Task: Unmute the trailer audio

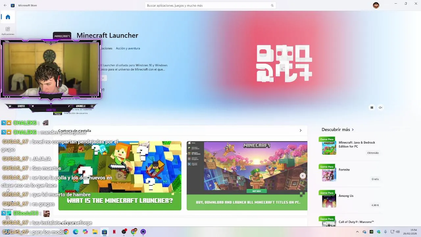Action: tap(381, 108)
